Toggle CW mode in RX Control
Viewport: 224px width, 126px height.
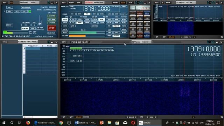(x=94, y=14)
